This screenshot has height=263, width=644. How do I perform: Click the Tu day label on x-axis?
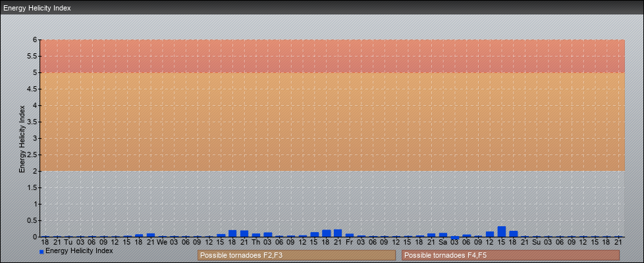click(x=68, y=242)
